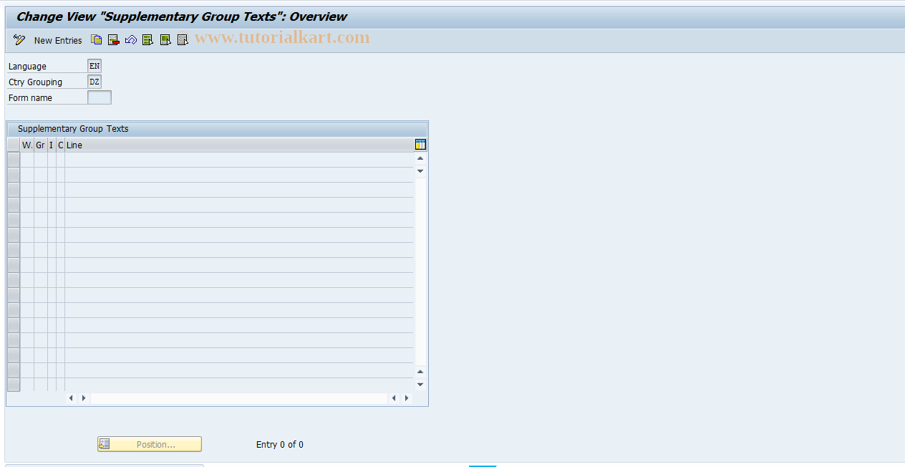Click the Display/Change pencil-glasses icon

coord(19,40)
